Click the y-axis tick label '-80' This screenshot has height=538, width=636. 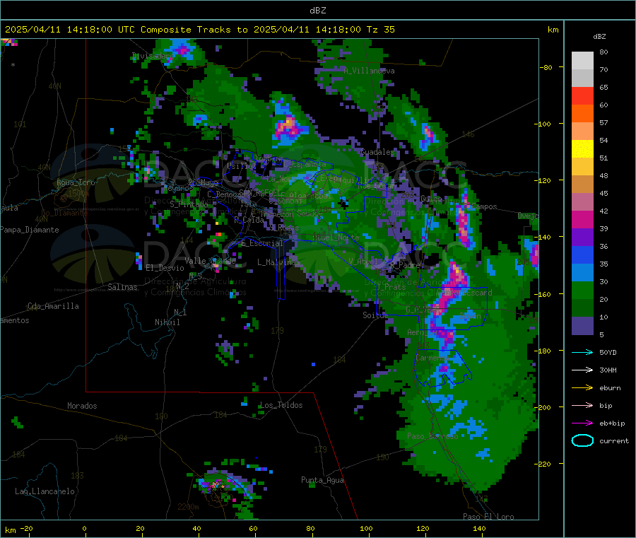[x=546, y=67]
